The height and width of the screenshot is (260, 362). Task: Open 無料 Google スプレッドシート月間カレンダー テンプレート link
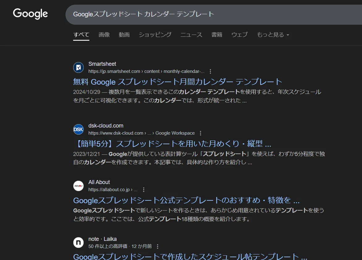[x=178, y=82]
